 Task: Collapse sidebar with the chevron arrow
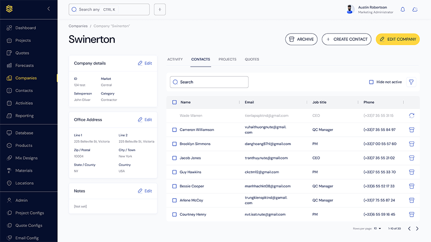pyautogui.click(x=49, y=9)
